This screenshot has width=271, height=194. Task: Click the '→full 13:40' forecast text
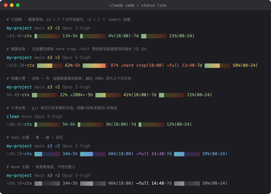click(x=180, y=65)
